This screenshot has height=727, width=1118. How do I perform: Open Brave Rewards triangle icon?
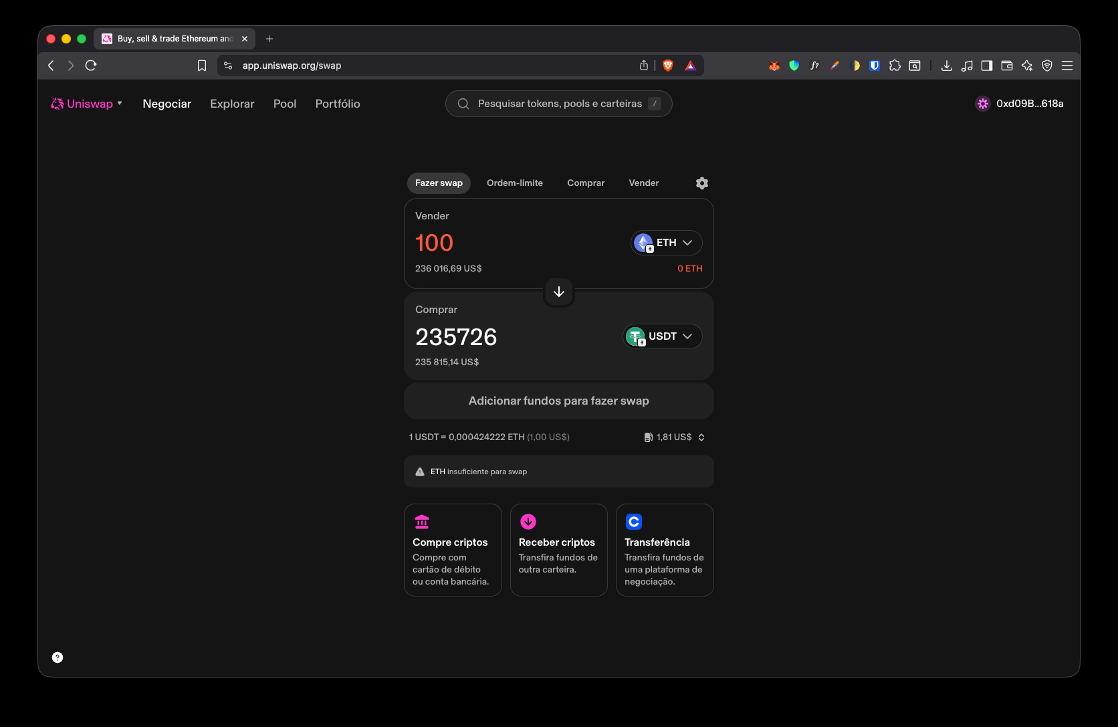(x=691, y=66)
